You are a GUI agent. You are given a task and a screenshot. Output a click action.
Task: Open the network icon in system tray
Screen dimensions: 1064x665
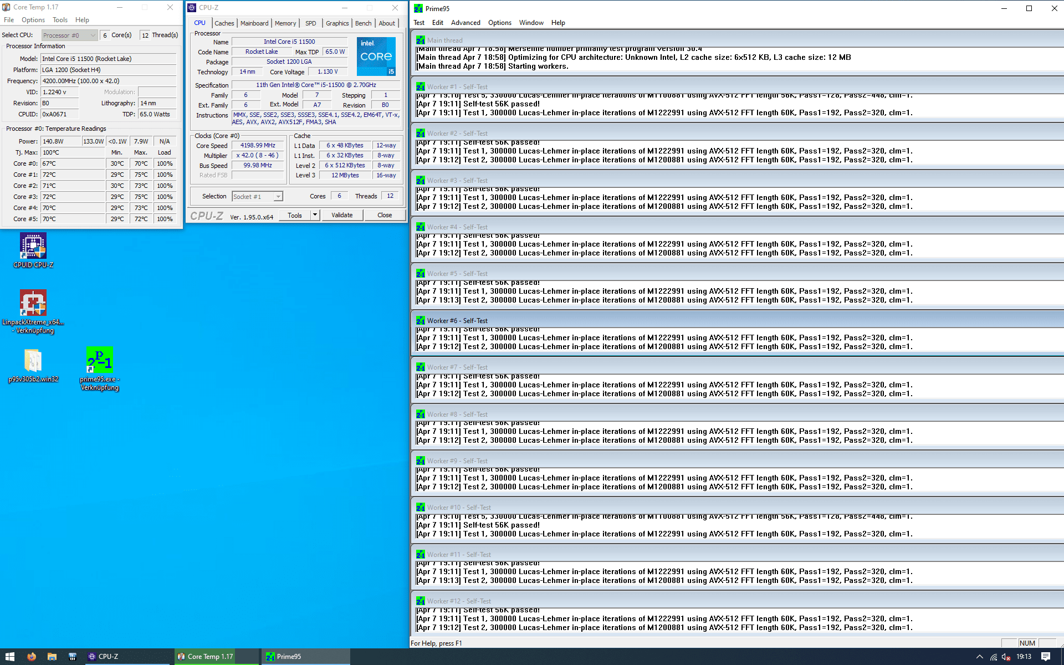click(993, 657)
